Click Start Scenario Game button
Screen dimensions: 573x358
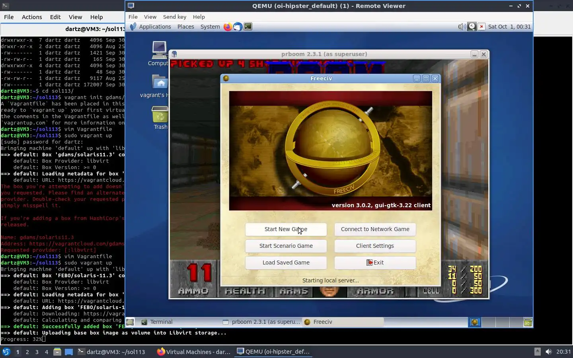[286, 246]
